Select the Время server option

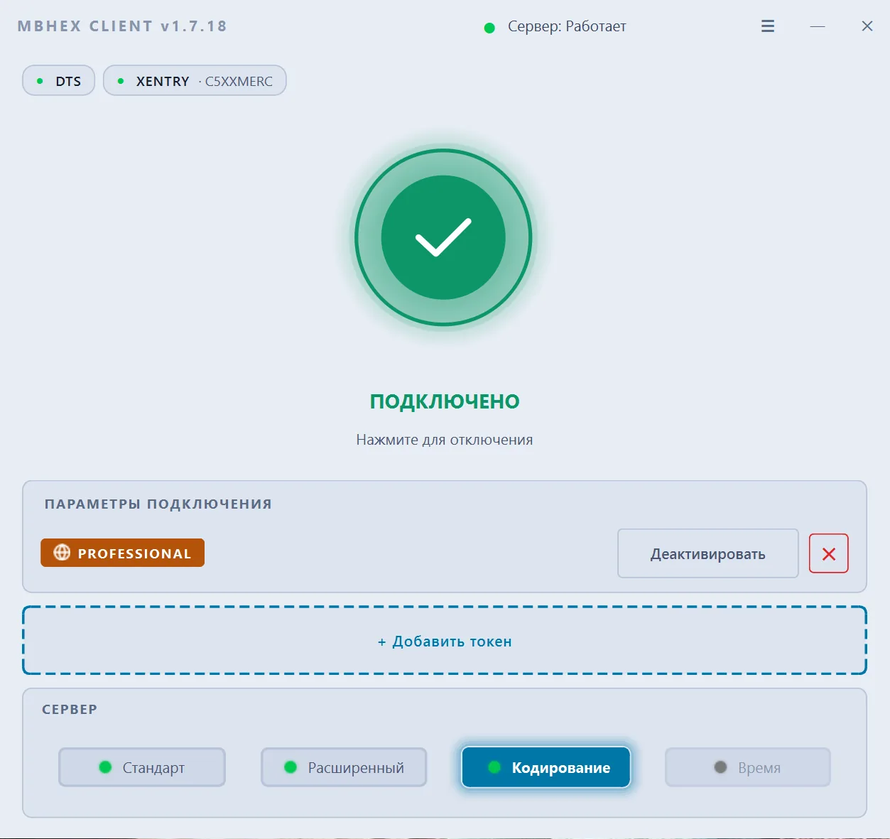(x=747, y=767)
